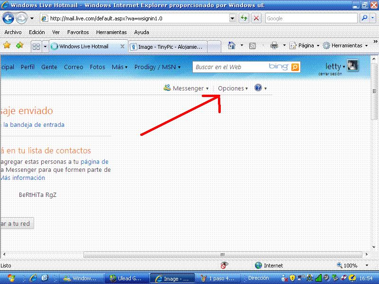
Task: Click the Print printer icon
Action: pos(274,45)
